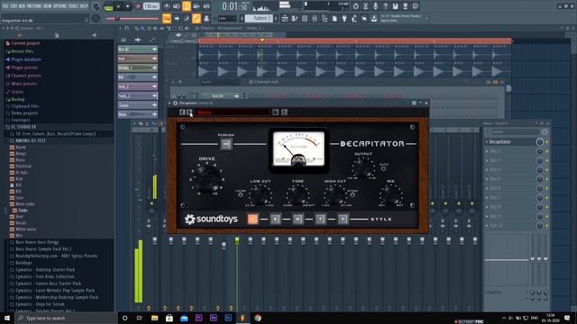Click the OUTPUT knob
This screenshot has width=577, height=324.
pyautogui.click(x=362, y=168)
